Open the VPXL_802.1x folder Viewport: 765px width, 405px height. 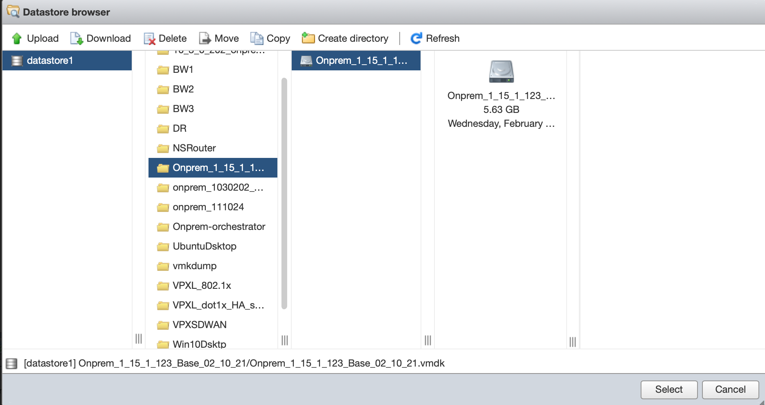(213, 286)
